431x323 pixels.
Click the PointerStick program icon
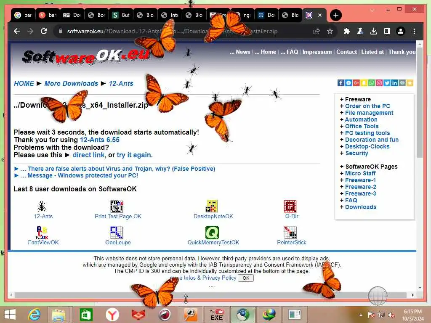[290, 233]
